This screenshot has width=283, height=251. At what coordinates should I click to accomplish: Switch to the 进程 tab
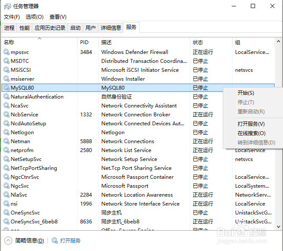click(x=9, y=28)
